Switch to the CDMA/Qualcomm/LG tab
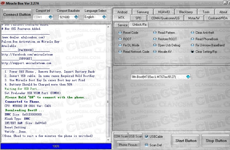This screenshot has width=230, height=150. coord(165,18)
